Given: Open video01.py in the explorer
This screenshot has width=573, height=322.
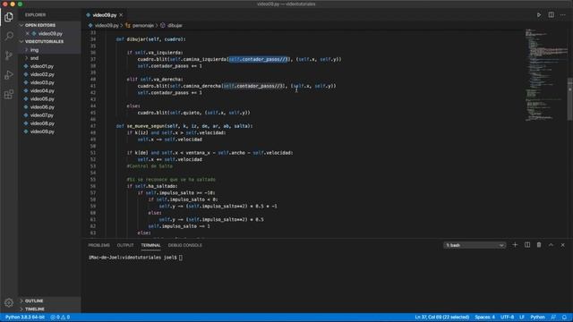Looking at the screenshot, I should (42, 66).
